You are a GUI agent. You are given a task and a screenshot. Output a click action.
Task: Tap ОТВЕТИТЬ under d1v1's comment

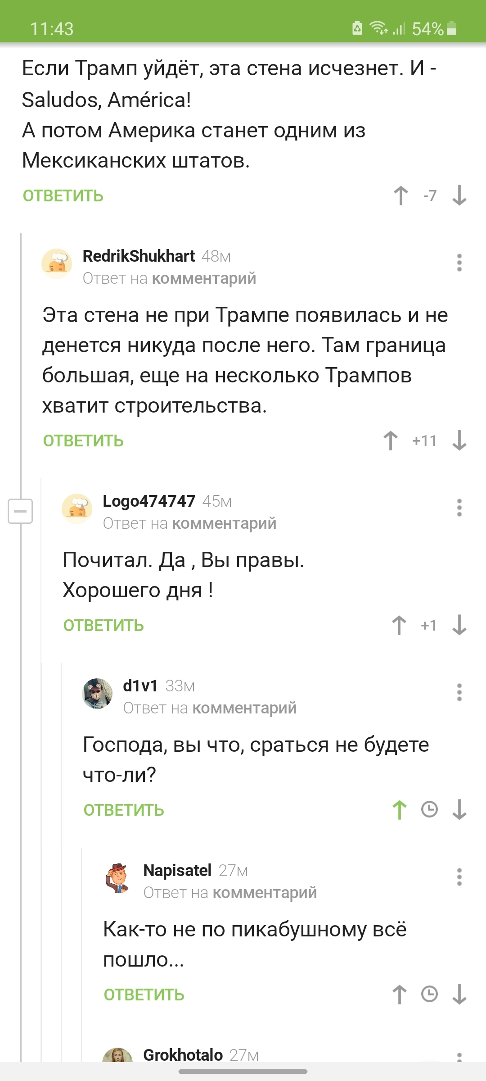coord(124,810)
